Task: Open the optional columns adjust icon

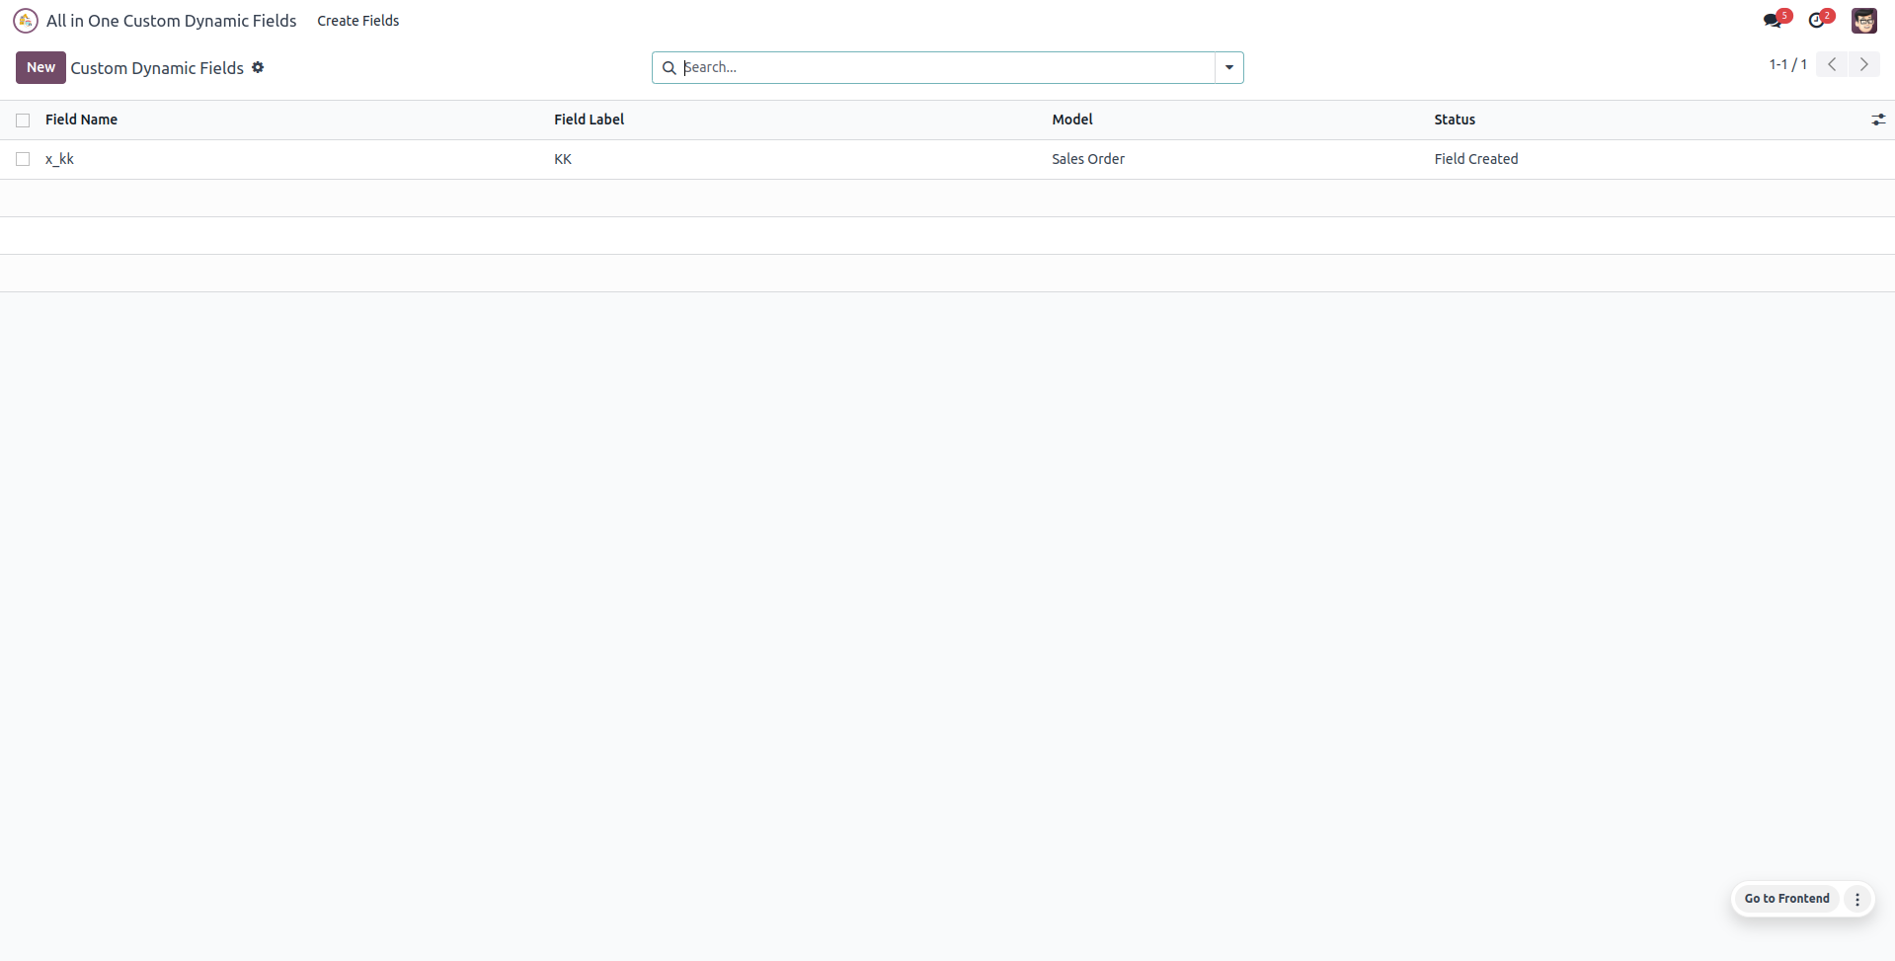Action: (1878, 120)
